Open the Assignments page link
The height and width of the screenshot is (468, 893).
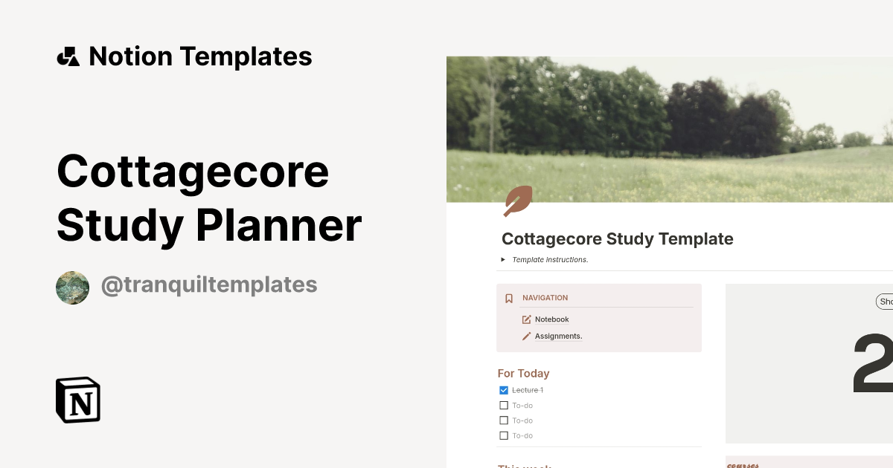(558, 336)
